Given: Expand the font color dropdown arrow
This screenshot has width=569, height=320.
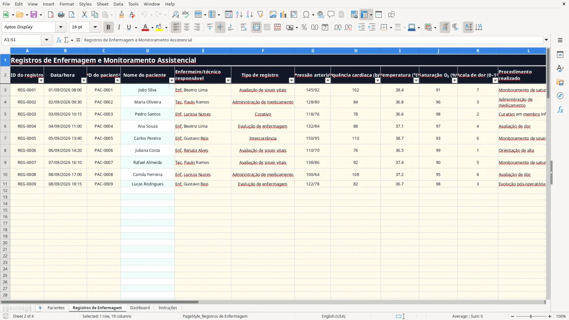Looking at the screenshot, I should click(152, 27).
